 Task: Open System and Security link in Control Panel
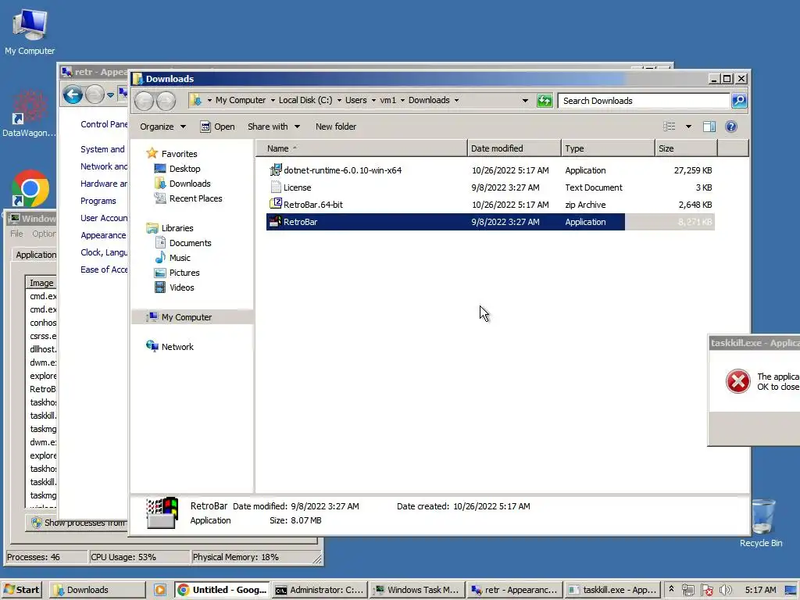(x=102, y=149)
